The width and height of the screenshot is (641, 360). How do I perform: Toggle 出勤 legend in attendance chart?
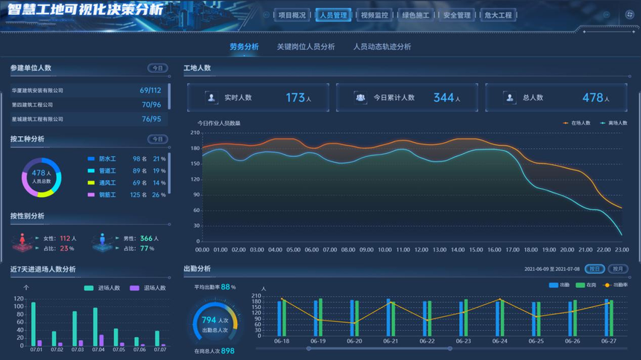tap(554, 285)
